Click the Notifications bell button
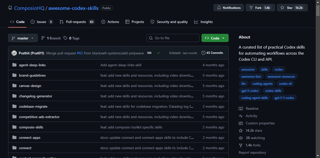 point(229,8)
